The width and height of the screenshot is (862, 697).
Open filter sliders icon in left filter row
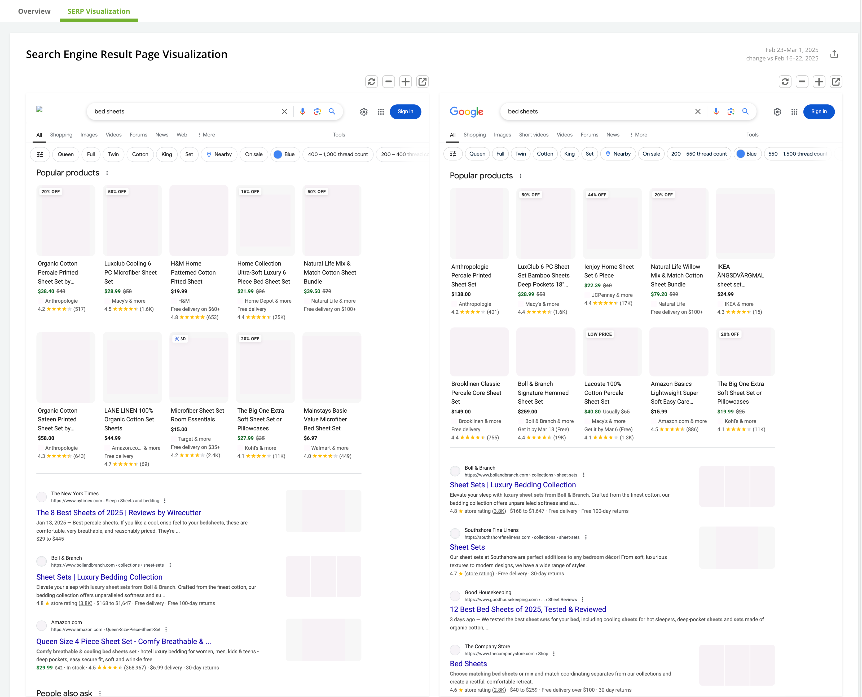[40, 155]
